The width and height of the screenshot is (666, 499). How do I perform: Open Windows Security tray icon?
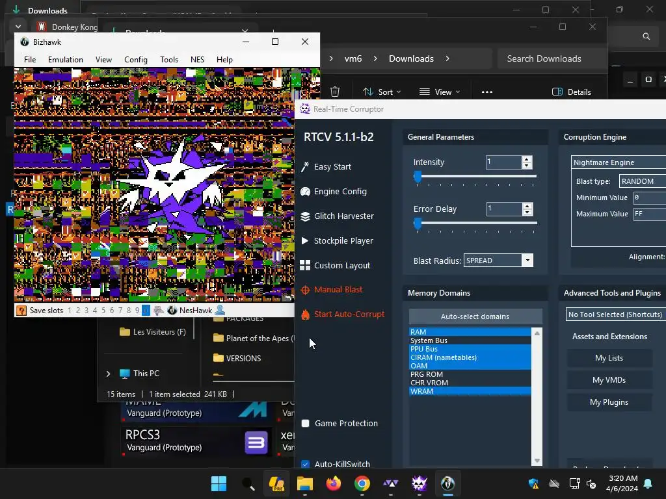tap(533, 483)
